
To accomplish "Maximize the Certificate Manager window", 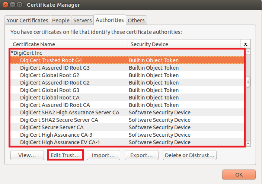I will pos(20,5).
